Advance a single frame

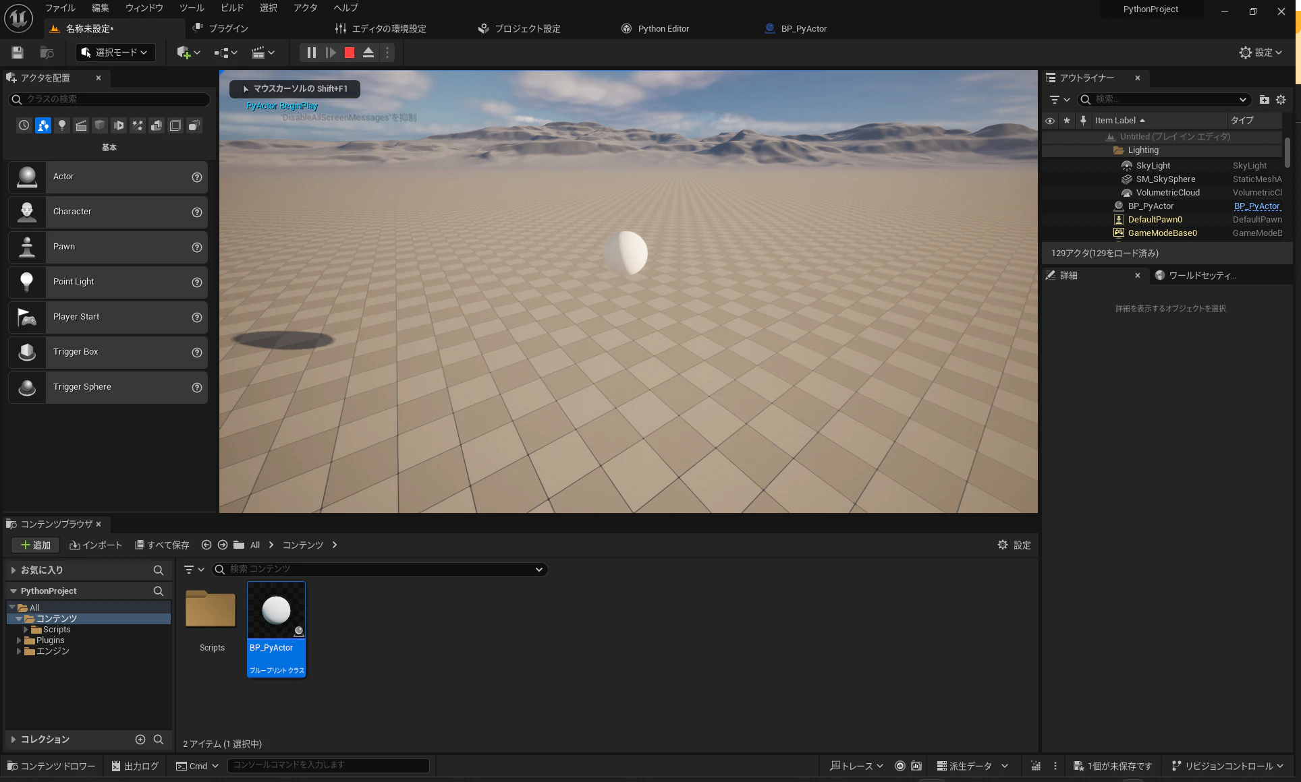331,53
